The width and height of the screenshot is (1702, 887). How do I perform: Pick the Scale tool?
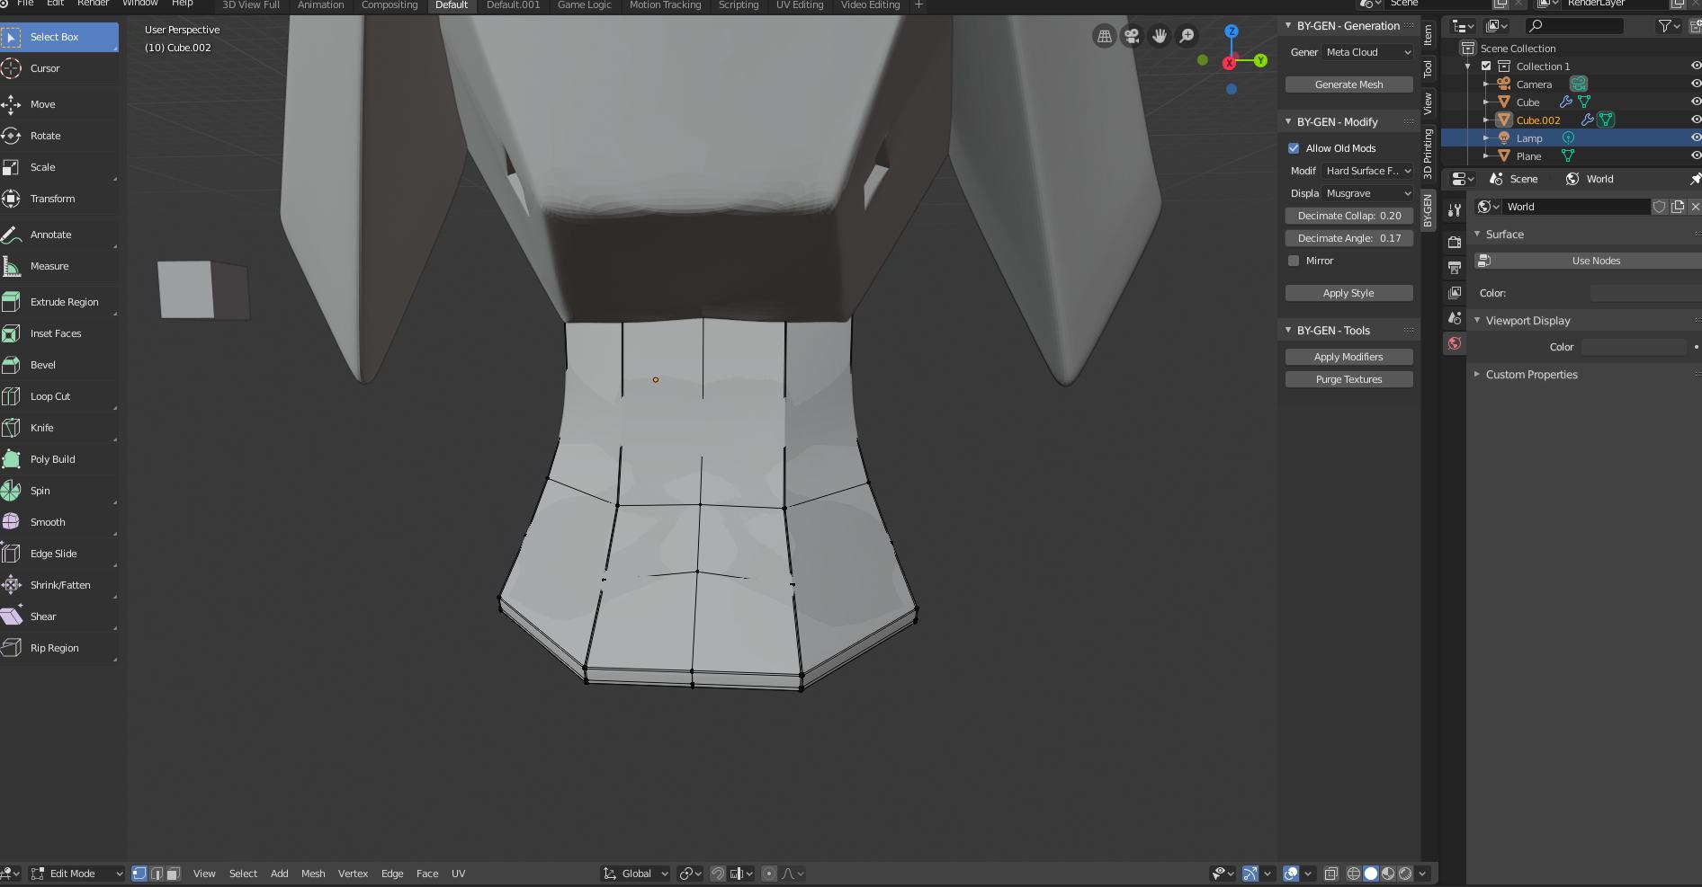pyautogui.click(x=58, y=167)
